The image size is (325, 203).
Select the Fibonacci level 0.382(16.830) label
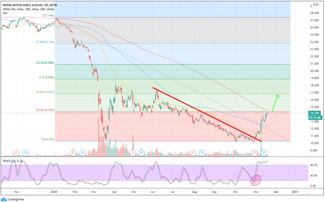[x=45, y=92]
